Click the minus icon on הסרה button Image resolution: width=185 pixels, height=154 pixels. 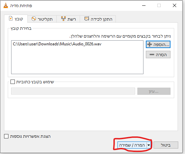(x=152, y=54)
